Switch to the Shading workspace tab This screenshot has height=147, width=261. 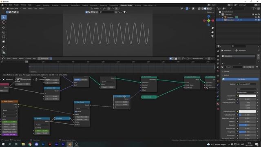[85, 5]
